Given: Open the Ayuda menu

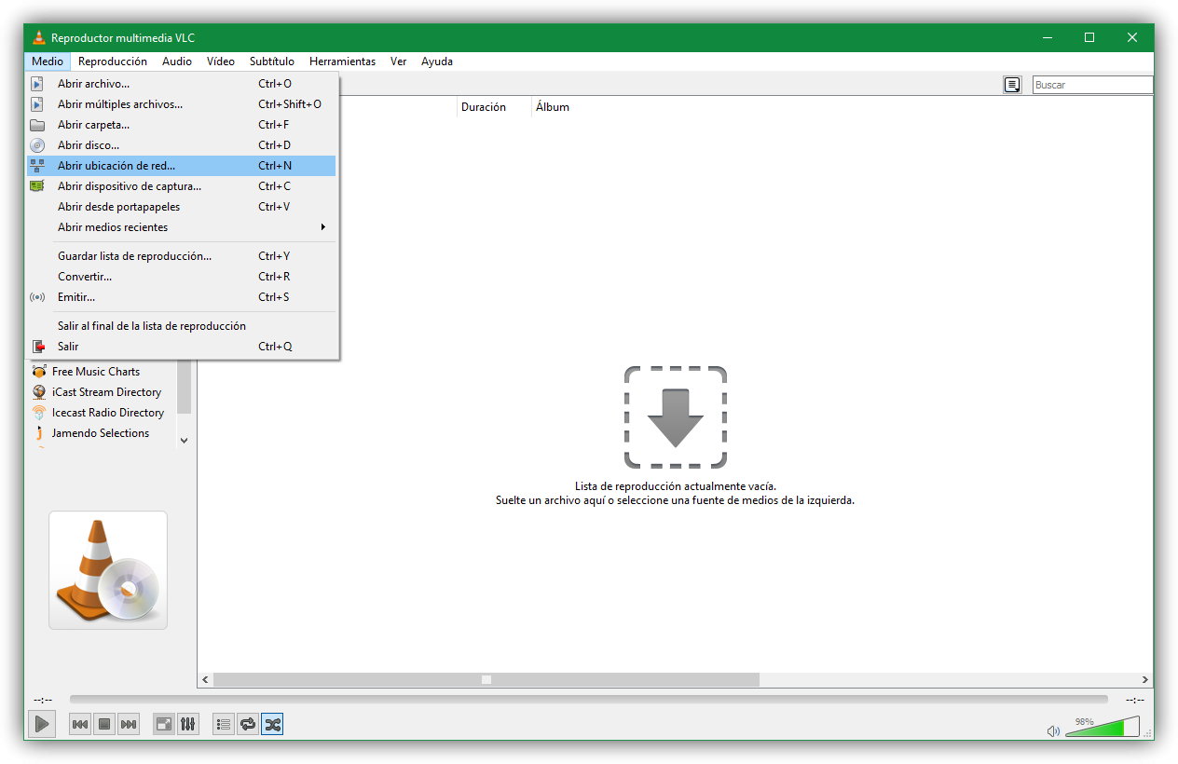Looking at the screenshot, I should [x=437, y=61].
